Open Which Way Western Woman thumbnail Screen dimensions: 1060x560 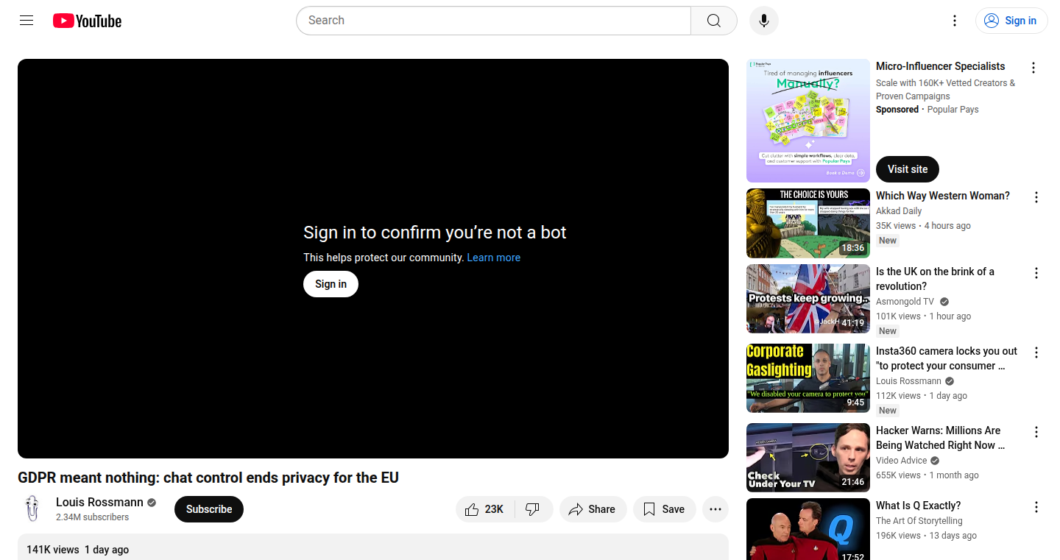pos(808,223)
